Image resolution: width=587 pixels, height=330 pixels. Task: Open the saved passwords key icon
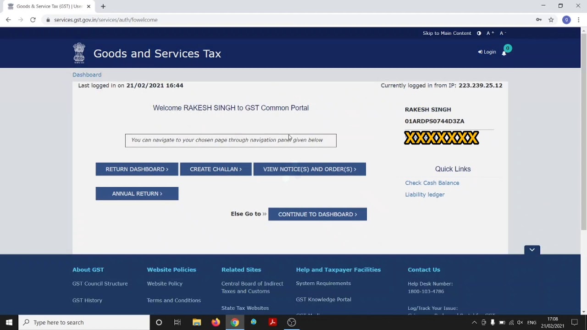(539, 20)
